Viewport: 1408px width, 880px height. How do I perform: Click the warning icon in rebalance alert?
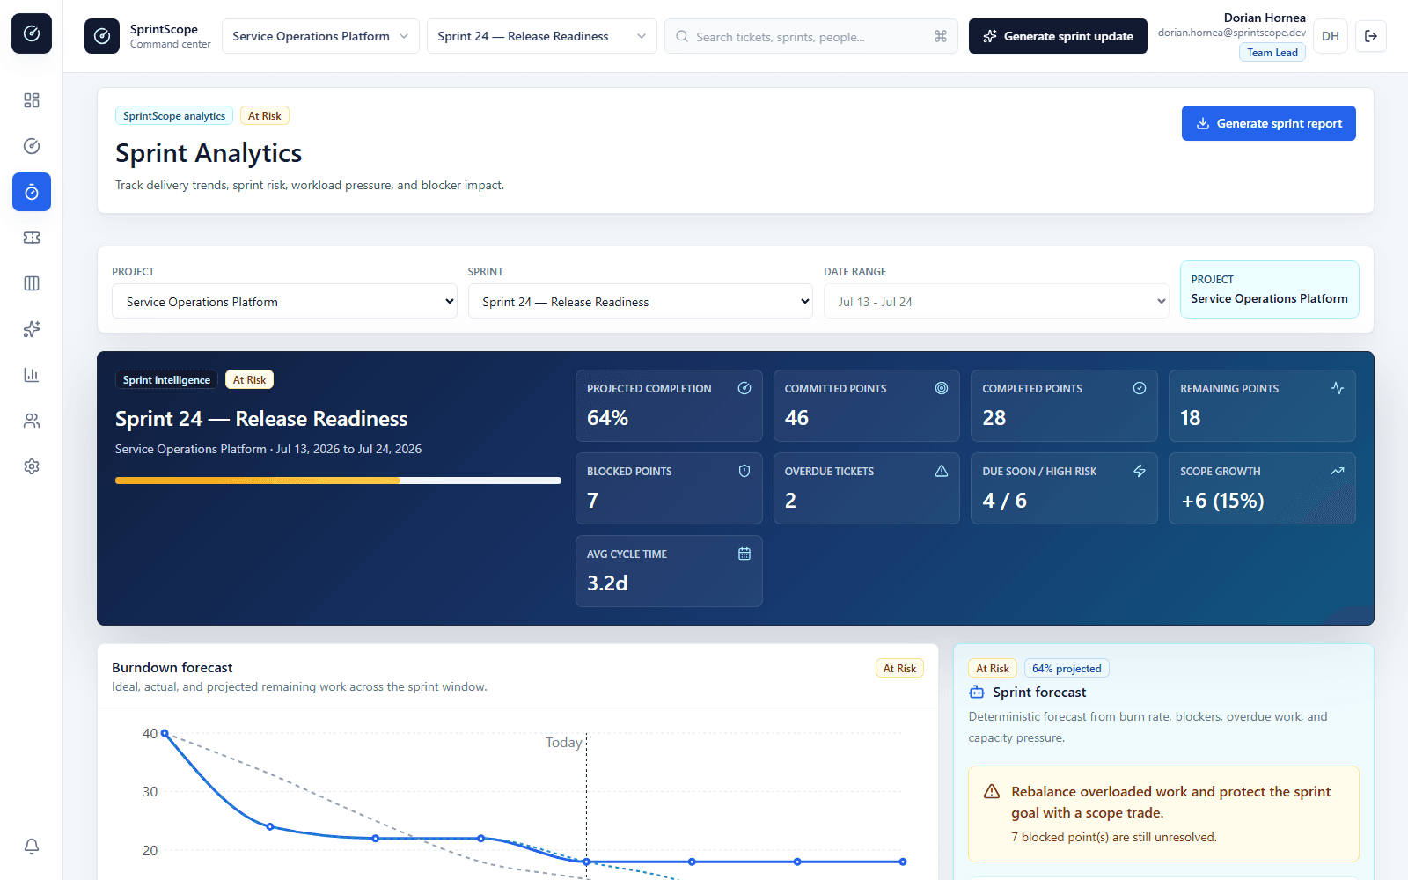[x=992, y=792]
